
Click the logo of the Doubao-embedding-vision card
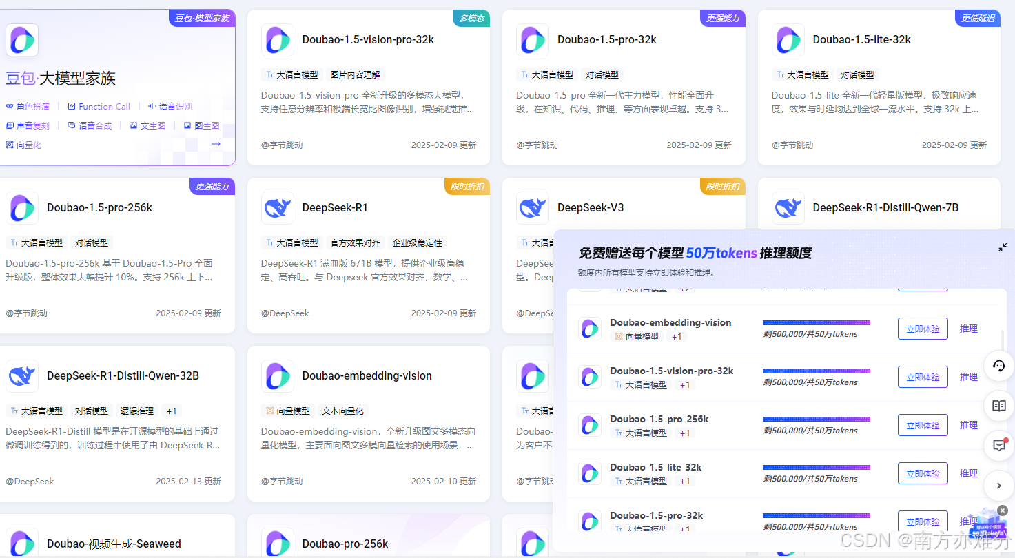coord(277,376)
